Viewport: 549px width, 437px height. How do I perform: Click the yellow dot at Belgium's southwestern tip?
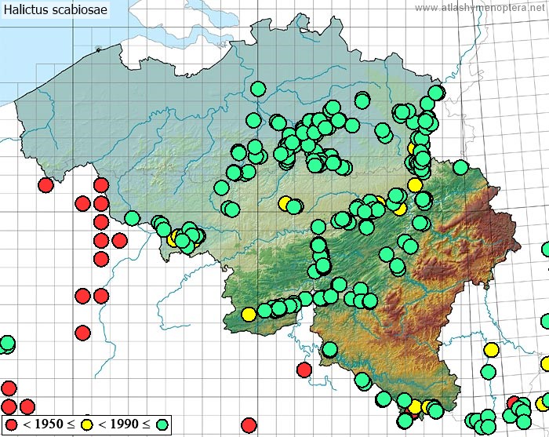(x=249, y=315)
